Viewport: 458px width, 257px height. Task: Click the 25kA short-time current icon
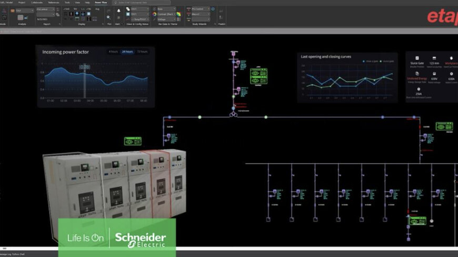tap(419, 89)
